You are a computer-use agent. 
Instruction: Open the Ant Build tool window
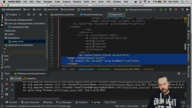coord(189,72)
